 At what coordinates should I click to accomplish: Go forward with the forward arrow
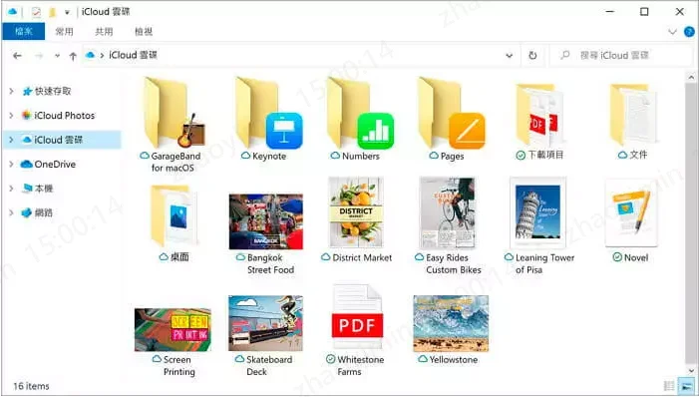(x=39, y=56)
